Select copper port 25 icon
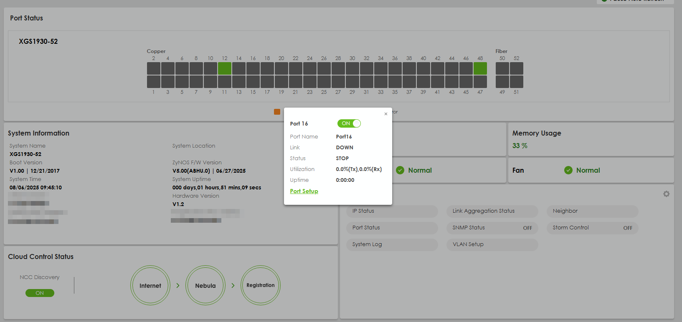This screenshot has height=322, width=682. 324,82
